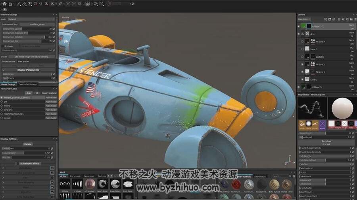The height and width of the screenshot is (200, 357).
Task: Hide Fill layer 7 visibility
Action: click(x=299, y=26)
